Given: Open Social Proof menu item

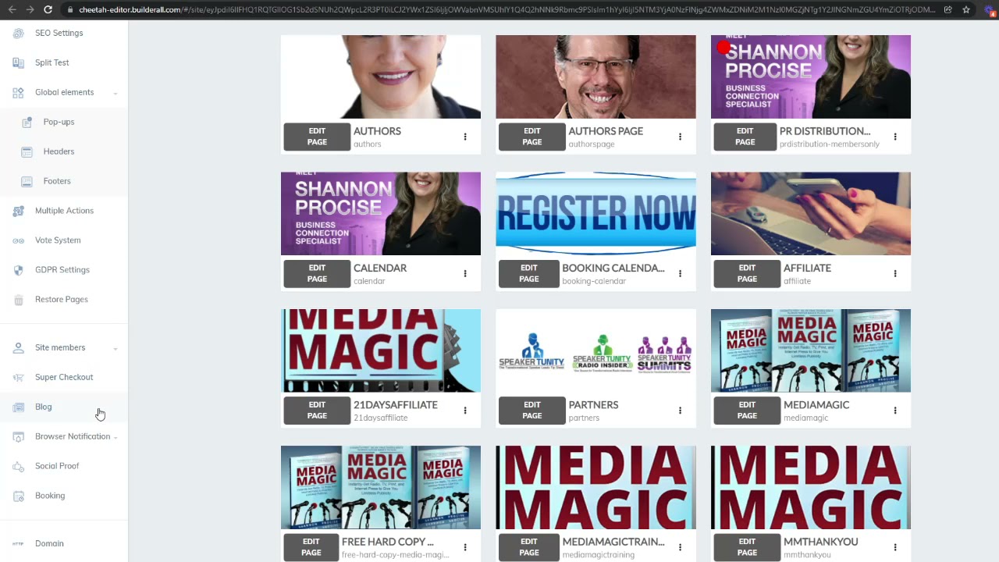Looking at the screenshot, I should click(x=57, y=466).
